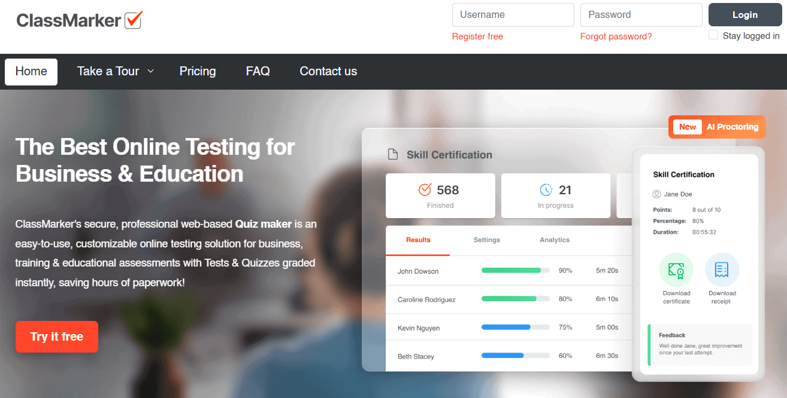This screenshot has width=787, height=398.
Task: Click the Jane Doe user avatar icon
Action: click(x=656, y=194)
